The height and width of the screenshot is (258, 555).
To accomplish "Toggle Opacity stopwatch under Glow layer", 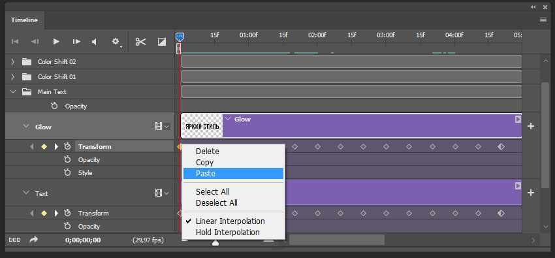I will (67, 159).
